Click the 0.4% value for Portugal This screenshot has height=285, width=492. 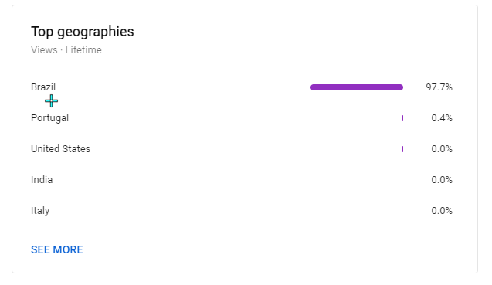[x=442, y=118]
